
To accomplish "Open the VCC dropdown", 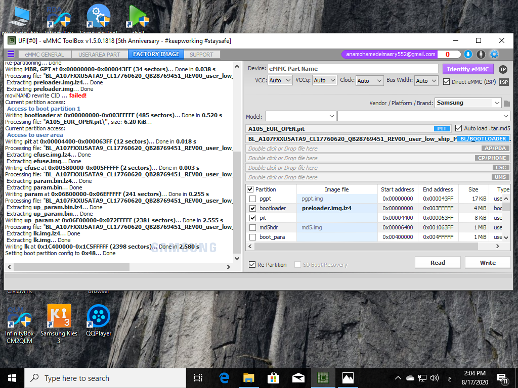I will 280,80.
